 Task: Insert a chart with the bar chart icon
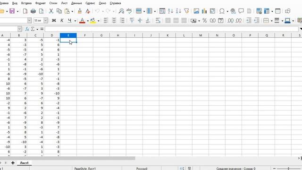click(204, 11)
